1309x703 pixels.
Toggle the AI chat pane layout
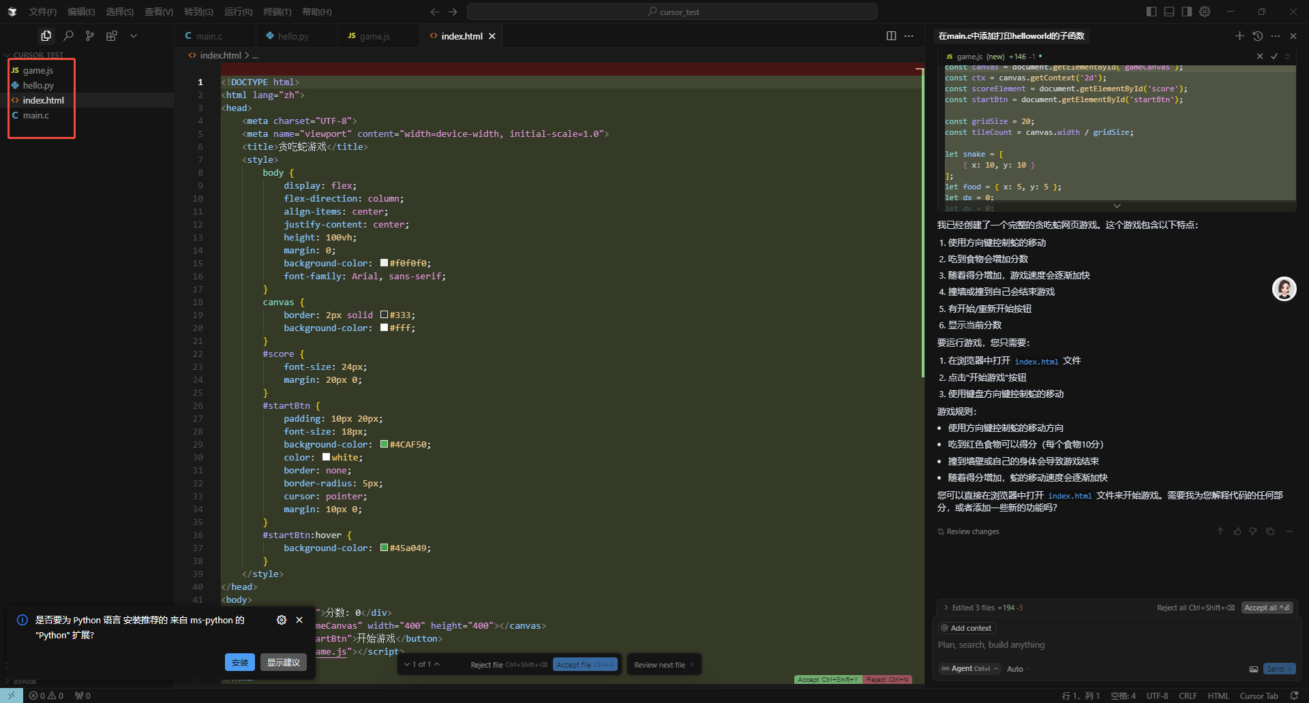pyautogui.click(x=1187, y=12)
